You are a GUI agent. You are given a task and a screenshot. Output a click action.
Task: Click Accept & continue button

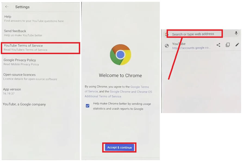[x=119, y=148]
